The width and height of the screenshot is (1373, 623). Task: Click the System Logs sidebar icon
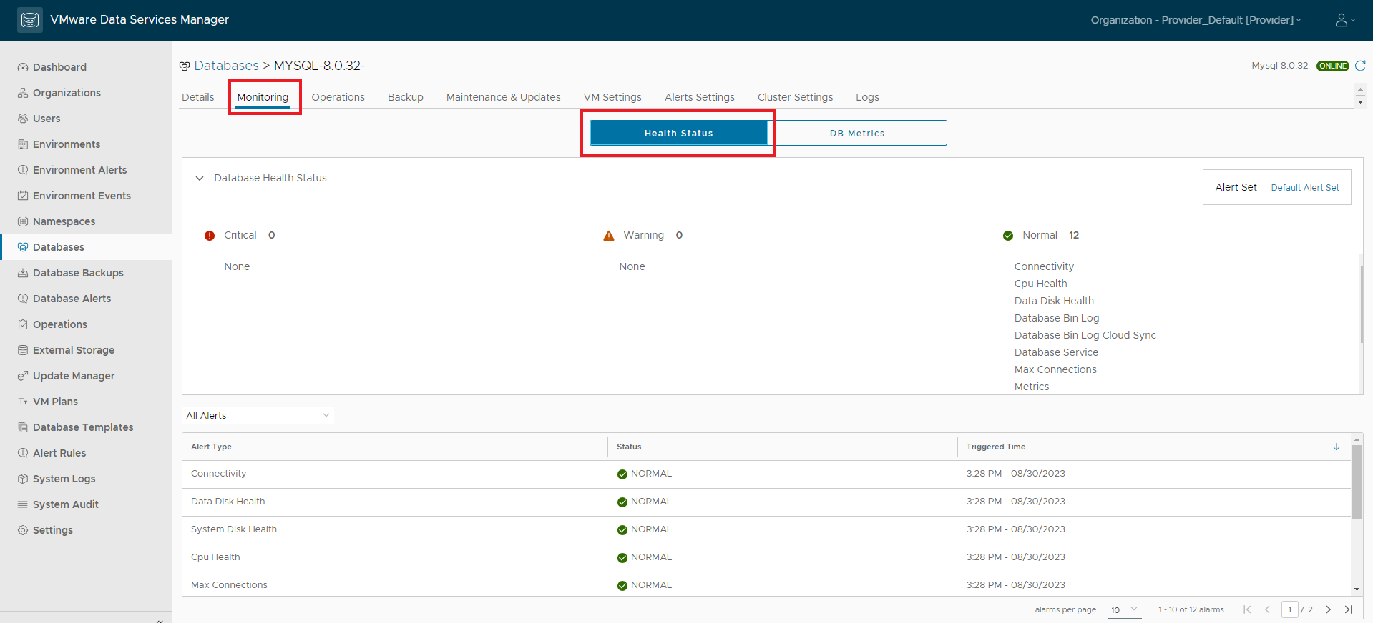(x=23, y=479)
